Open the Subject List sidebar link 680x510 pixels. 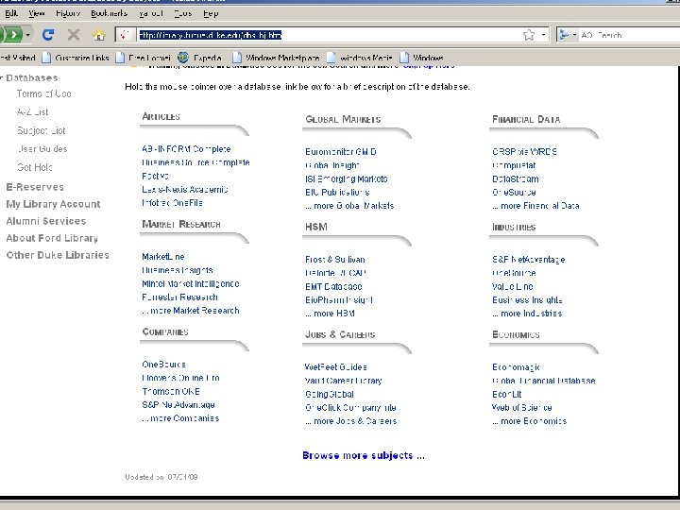point(42,130)
